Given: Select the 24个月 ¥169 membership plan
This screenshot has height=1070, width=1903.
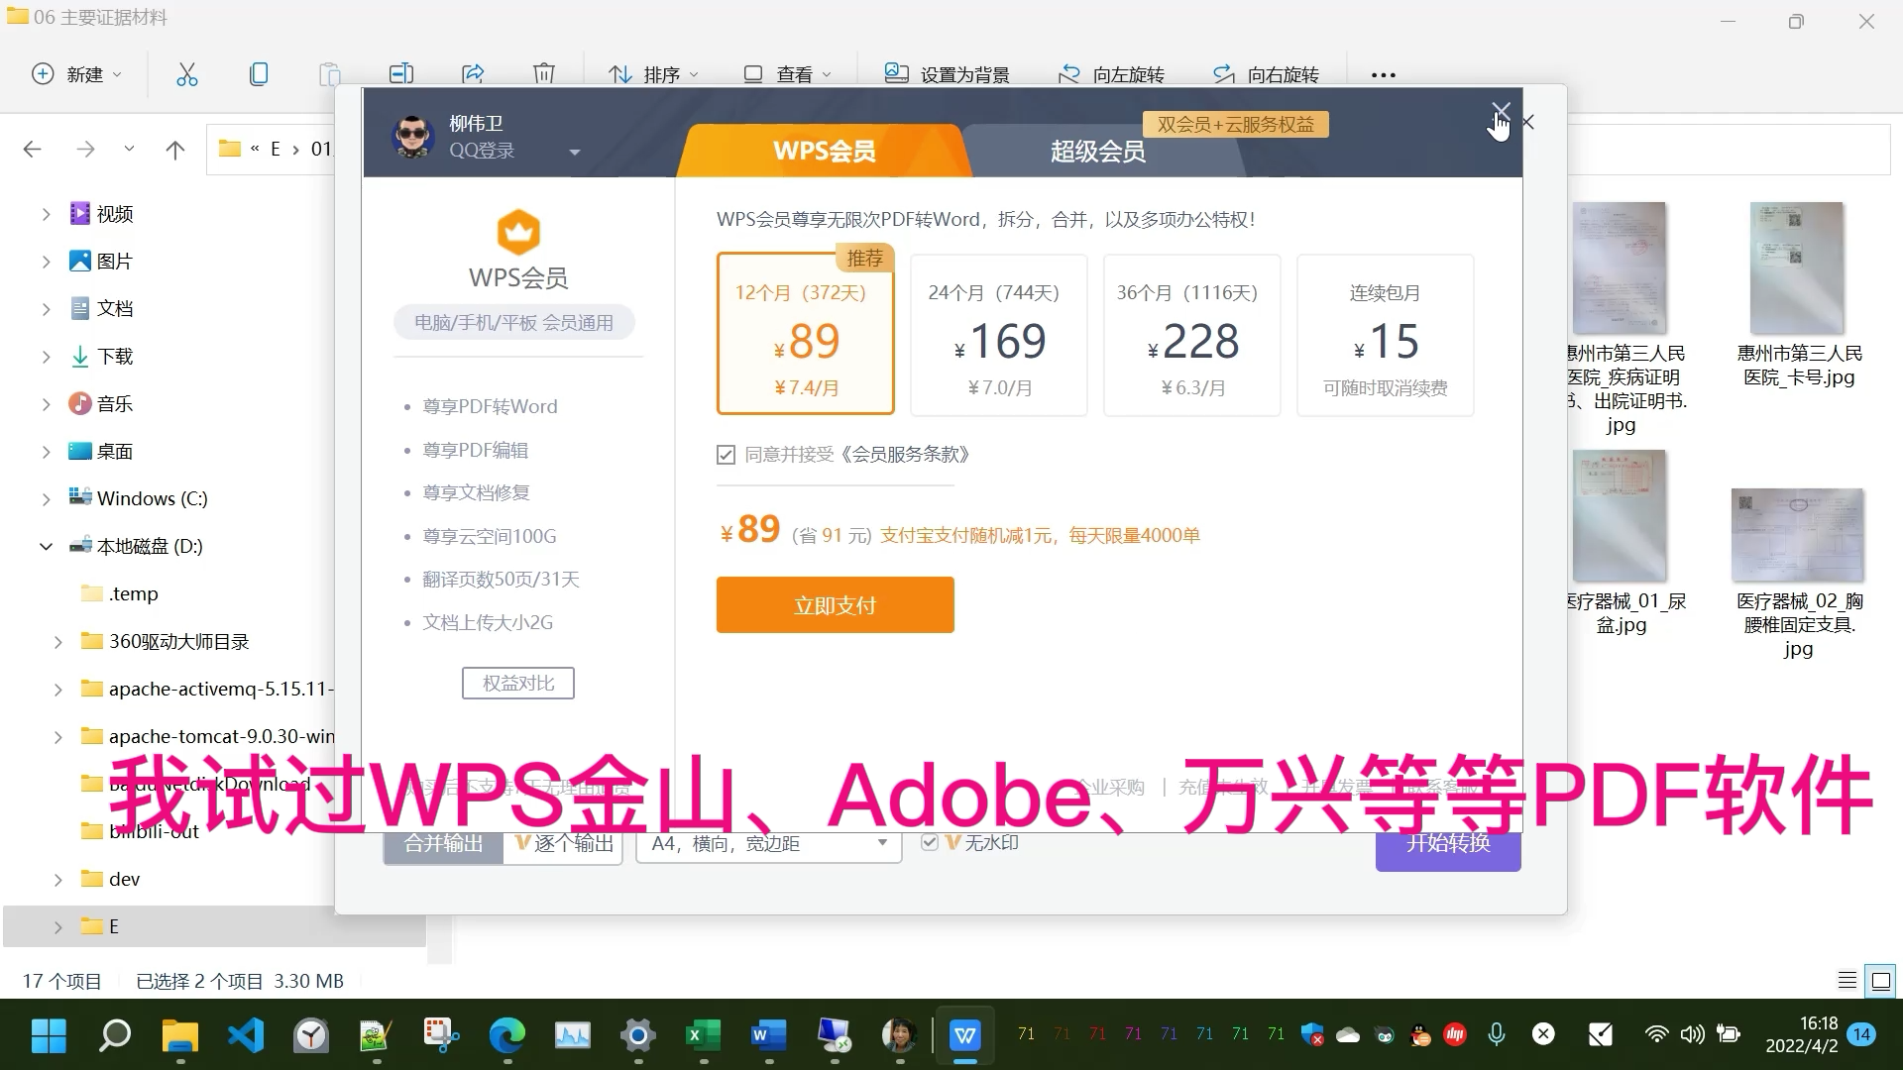Looking at the screenshot, I should [998, 335].
